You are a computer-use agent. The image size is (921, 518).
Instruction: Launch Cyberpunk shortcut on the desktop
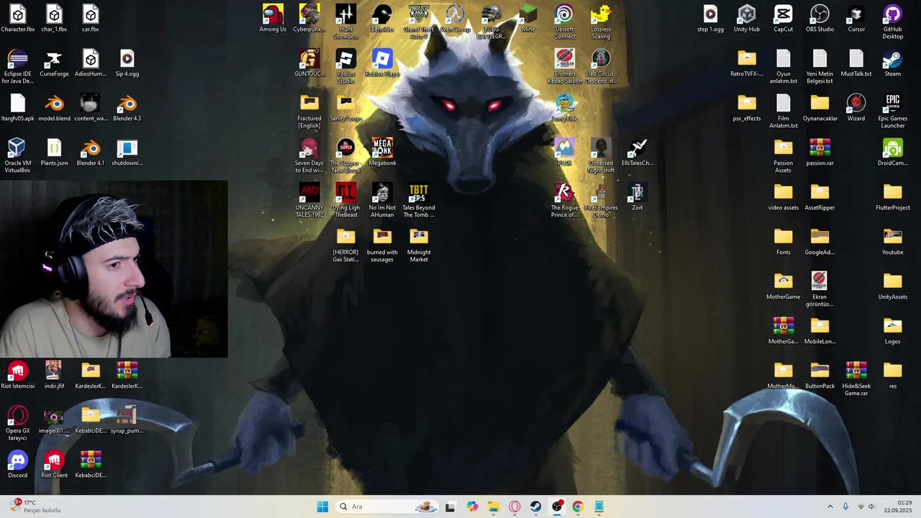(x=309, y=19)
